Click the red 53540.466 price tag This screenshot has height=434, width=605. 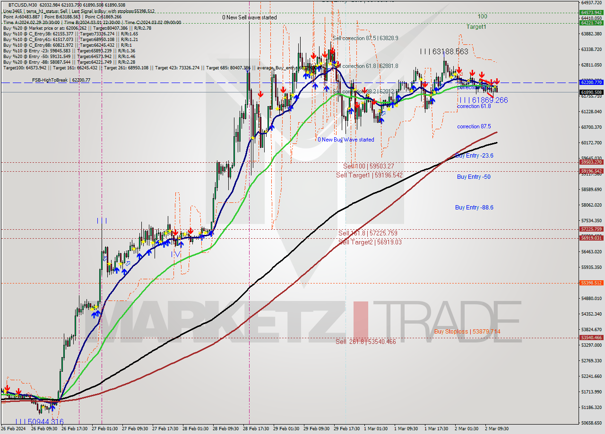click(591, 337)
